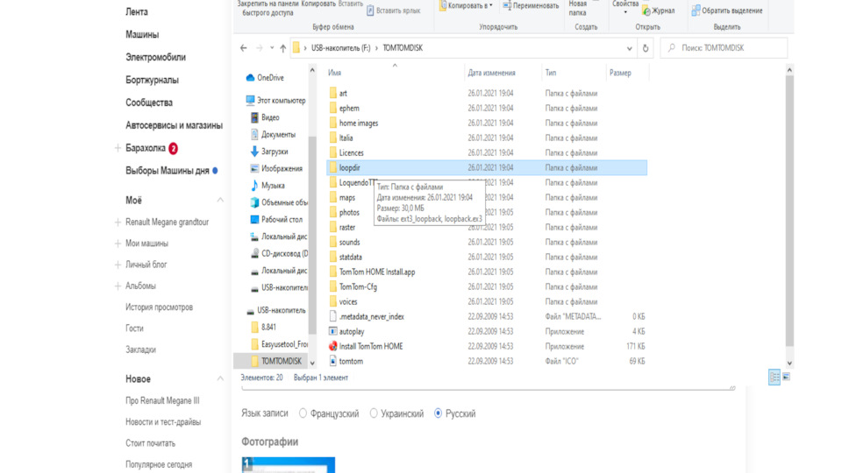Select the USB-накопитель (F:) breadcrumb
The width and height of the screenshot is (842, 473).
tap(341, 48)
